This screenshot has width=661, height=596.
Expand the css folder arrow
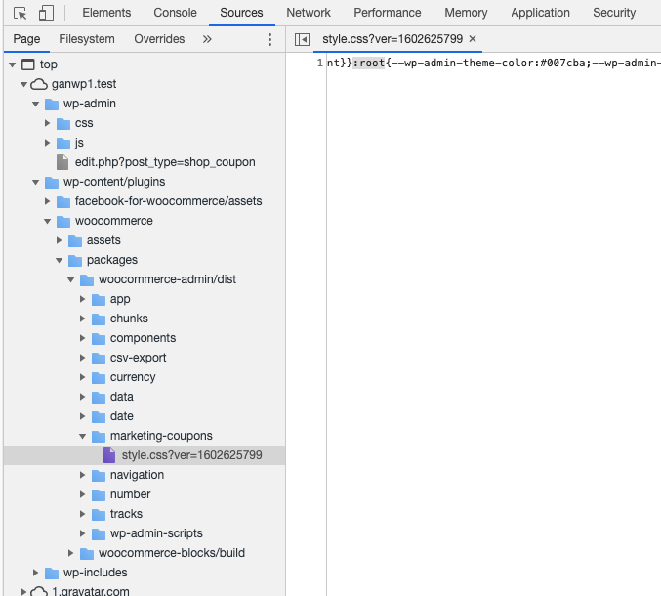click(x=47, y=123)
